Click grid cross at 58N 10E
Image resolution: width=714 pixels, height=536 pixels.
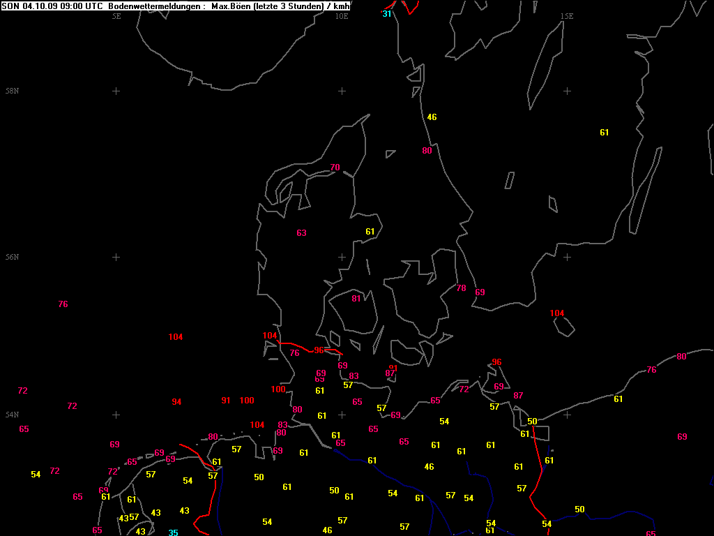342,91
